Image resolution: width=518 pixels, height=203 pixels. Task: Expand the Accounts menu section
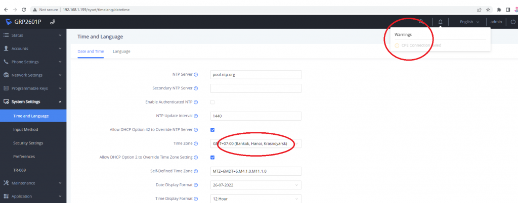pos(60,48)
